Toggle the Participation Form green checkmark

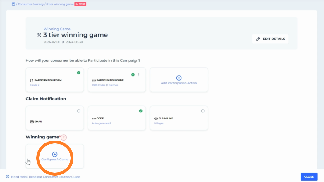coord(78,73)
